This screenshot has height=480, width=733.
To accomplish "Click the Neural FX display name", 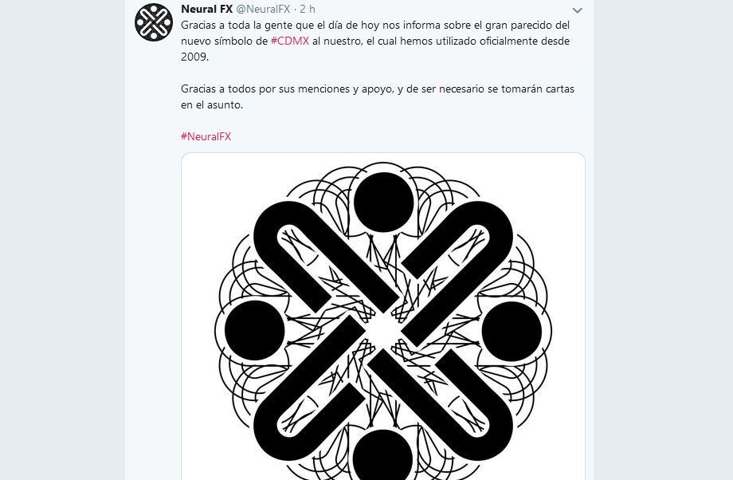I will click(206, 9).
